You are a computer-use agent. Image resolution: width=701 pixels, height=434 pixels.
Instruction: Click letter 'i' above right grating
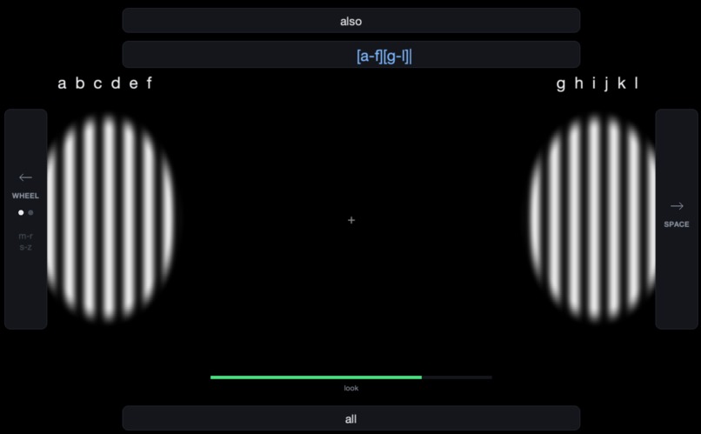tap(594, 83)
